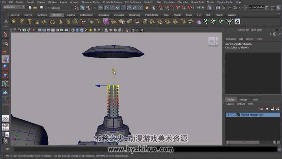The image size is (282, 159).
Task: Create a polygon cube from shelf
Action: click(x=22, y=22)
